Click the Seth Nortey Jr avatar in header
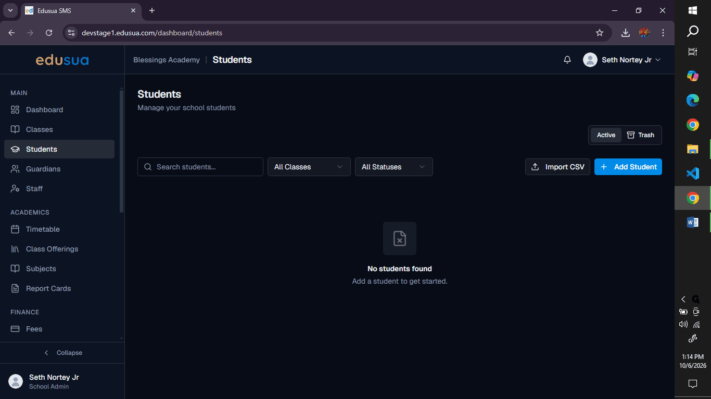The height and width of the screenshot is (399, 711). coord(590,60)
